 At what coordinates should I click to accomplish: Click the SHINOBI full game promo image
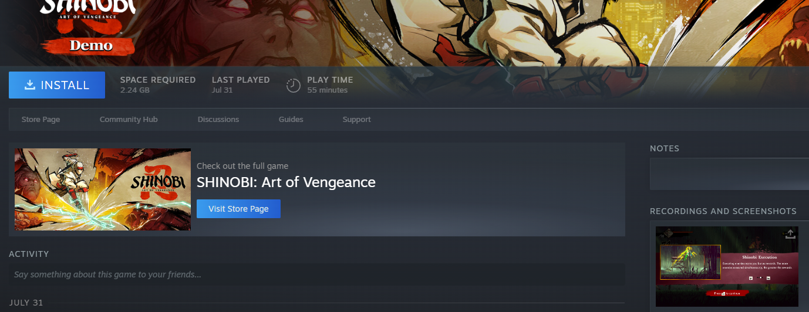click(x=103, y=189)
